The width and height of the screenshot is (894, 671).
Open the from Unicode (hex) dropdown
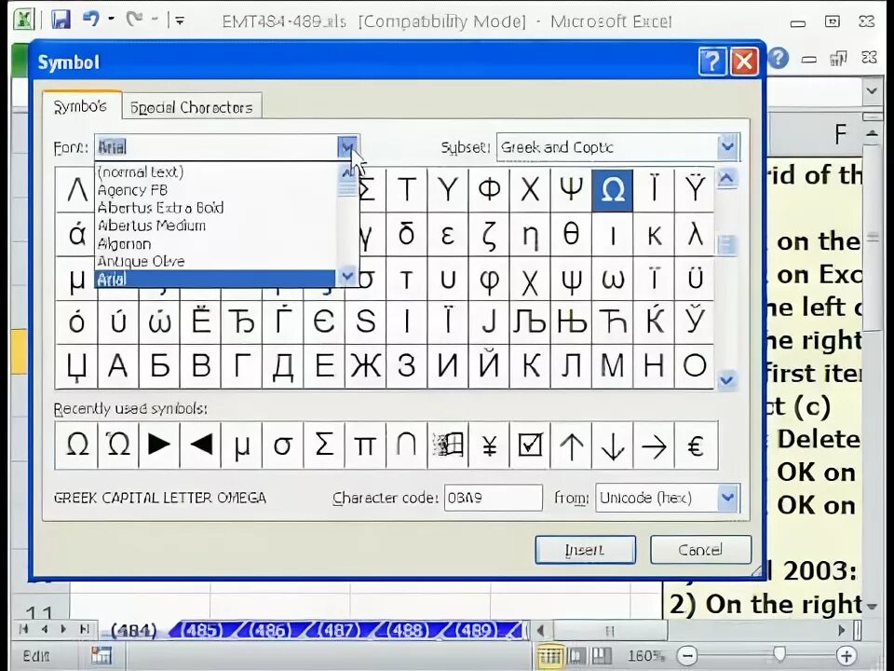click(728, 498)
